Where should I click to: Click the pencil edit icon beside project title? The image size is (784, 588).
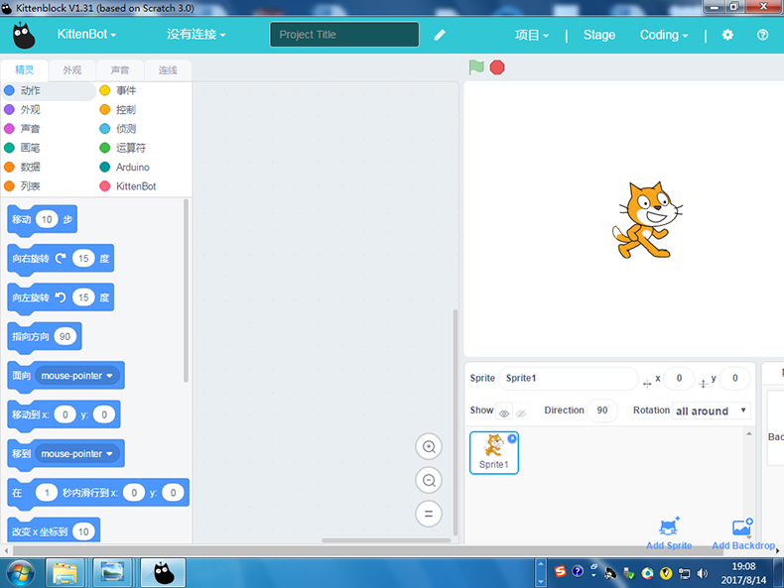[440, 35]
